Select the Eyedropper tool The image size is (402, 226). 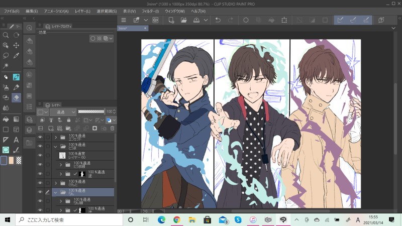coord(16,56)
